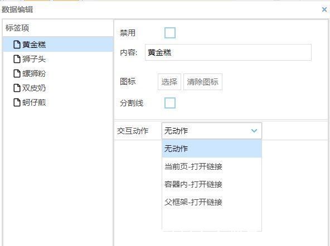The width and height of the screenshot is (330, 246).
Task: Enable the 禁用 checkbox
Action: (x=170, y=33)
